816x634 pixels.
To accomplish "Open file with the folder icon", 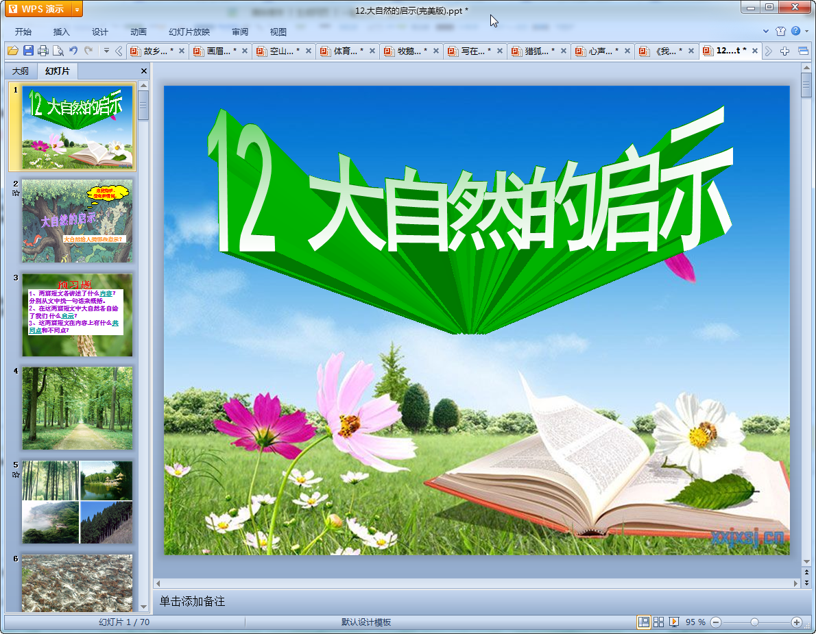I will 13,51.
